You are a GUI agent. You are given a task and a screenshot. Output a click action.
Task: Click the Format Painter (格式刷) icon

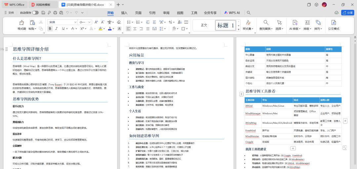point(21,22)
